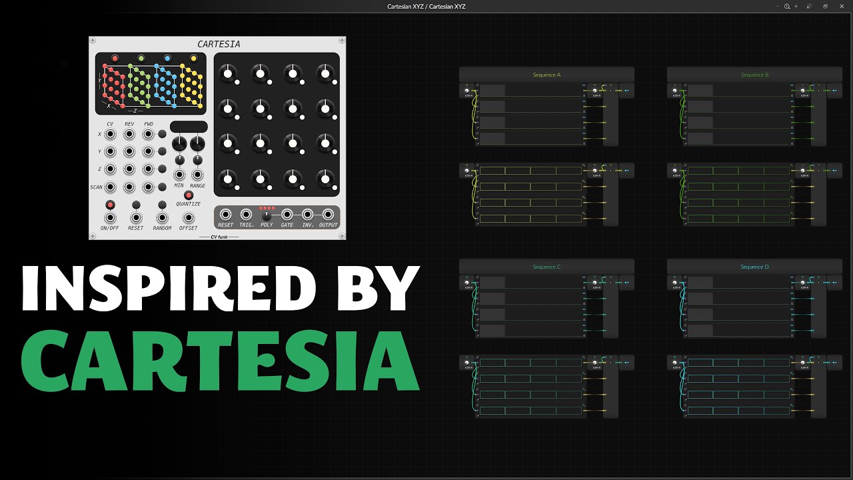Click the OFFSET input jack

pyautogui.click(x=189, y=218)
